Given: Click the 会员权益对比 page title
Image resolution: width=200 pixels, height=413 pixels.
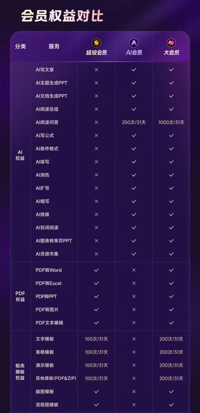Looking at the screenshot, I should coord(62,16).
